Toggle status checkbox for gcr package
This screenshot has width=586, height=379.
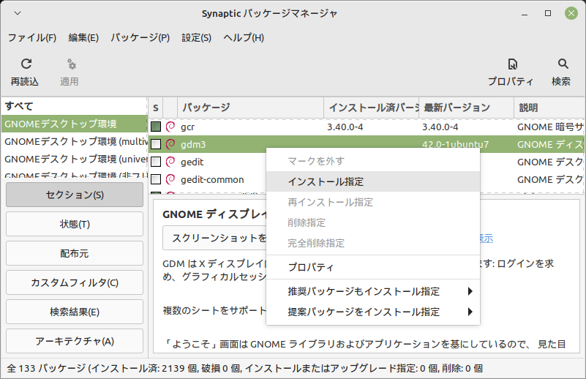click(x=156, y=127)
